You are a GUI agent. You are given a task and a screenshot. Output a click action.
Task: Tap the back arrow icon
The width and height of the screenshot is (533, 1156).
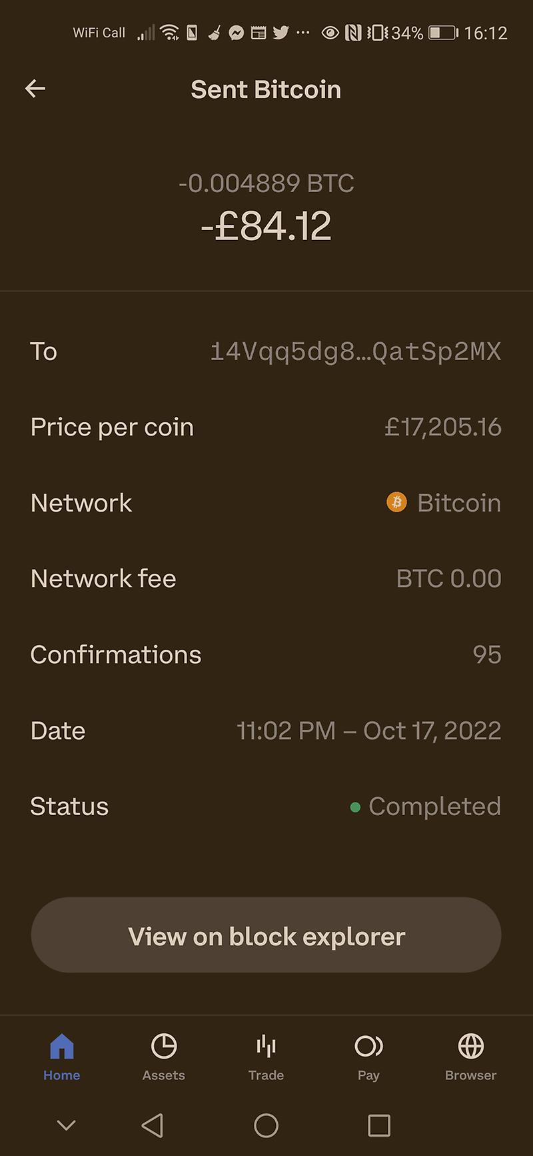coord(35,89)
